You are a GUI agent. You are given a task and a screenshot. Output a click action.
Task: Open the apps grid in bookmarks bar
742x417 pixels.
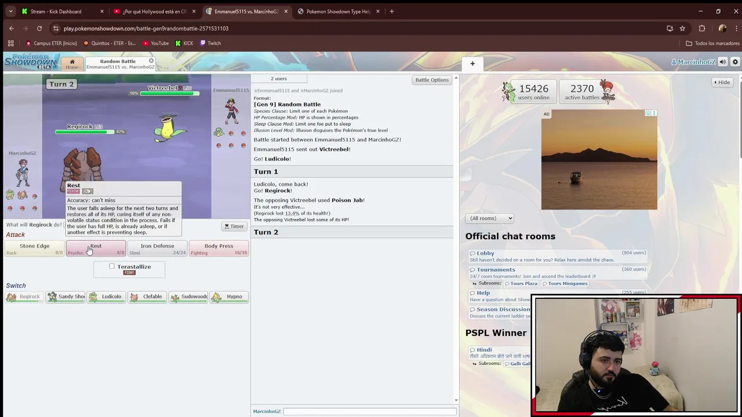point(10,43)
